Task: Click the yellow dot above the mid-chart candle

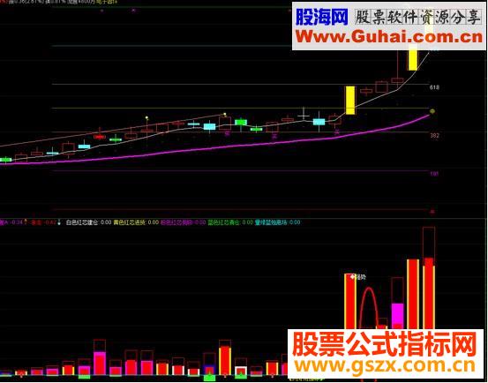Action: pyautogui.click(x=146, y=118)
